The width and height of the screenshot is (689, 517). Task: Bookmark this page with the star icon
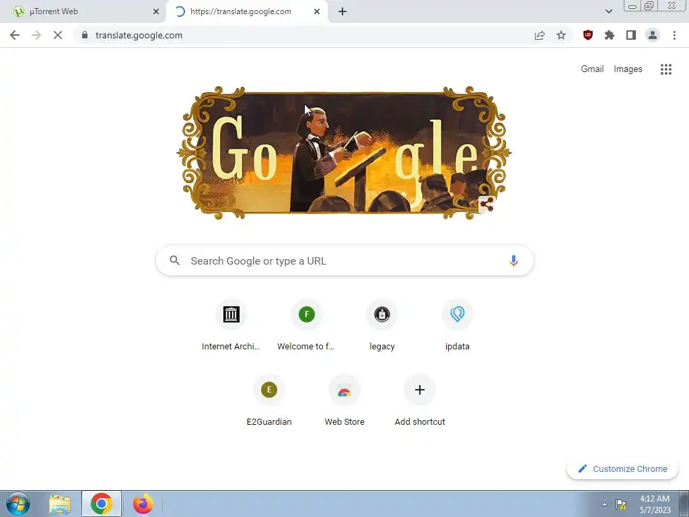[x=561, y=35]
